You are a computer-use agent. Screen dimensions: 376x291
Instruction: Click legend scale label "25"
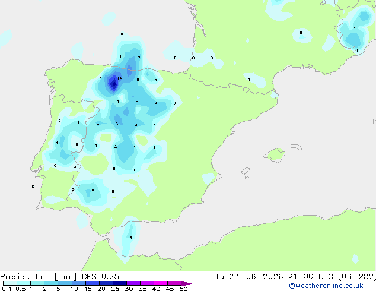[115, 289]
